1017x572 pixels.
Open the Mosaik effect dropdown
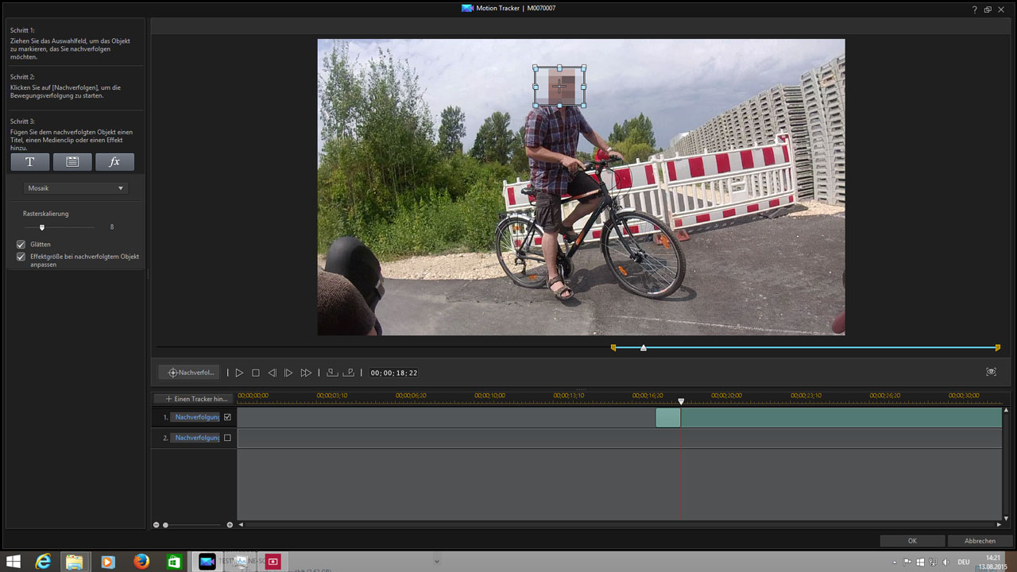[x=75, y=188]
